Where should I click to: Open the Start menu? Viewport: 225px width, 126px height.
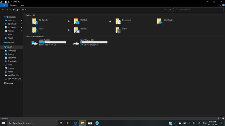tap(3, 123)
